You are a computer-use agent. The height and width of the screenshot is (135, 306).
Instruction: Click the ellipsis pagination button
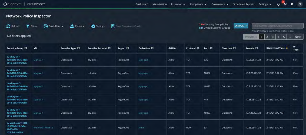(x=290, y=37)
